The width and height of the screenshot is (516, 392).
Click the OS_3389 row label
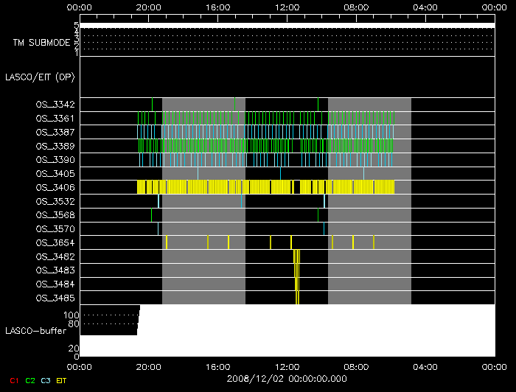coord(55,146)
